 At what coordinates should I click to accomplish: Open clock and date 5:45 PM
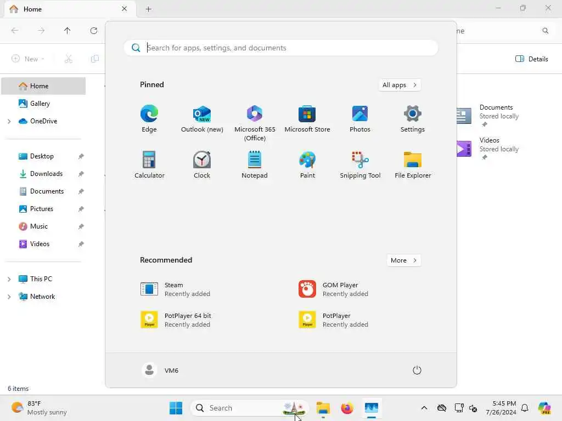pyautogui.click(x=501, y=408)
